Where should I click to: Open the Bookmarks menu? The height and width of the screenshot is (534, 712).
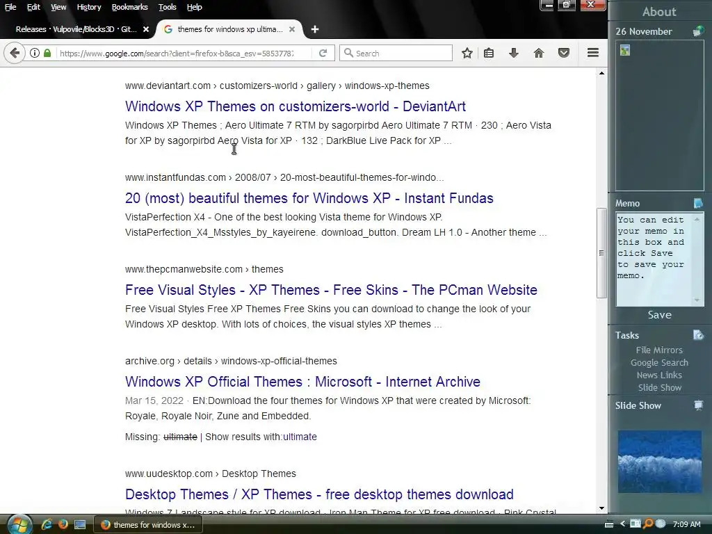[129, 7]
